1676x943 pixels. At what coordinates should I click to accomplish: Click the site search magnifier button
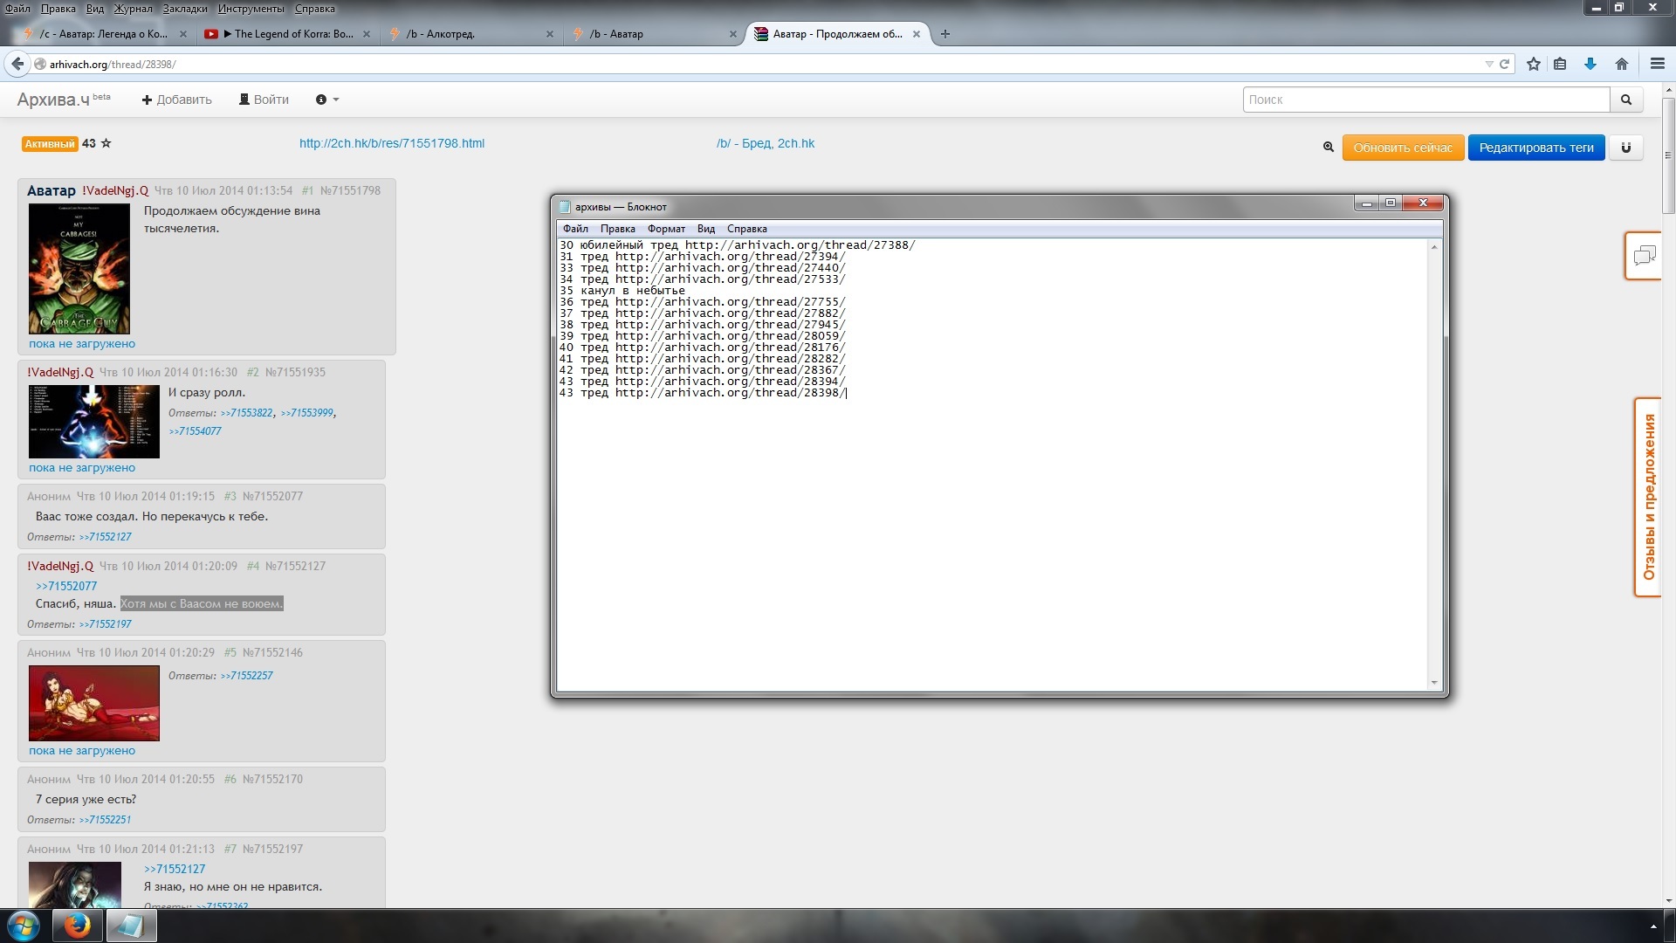point(1625,100)
